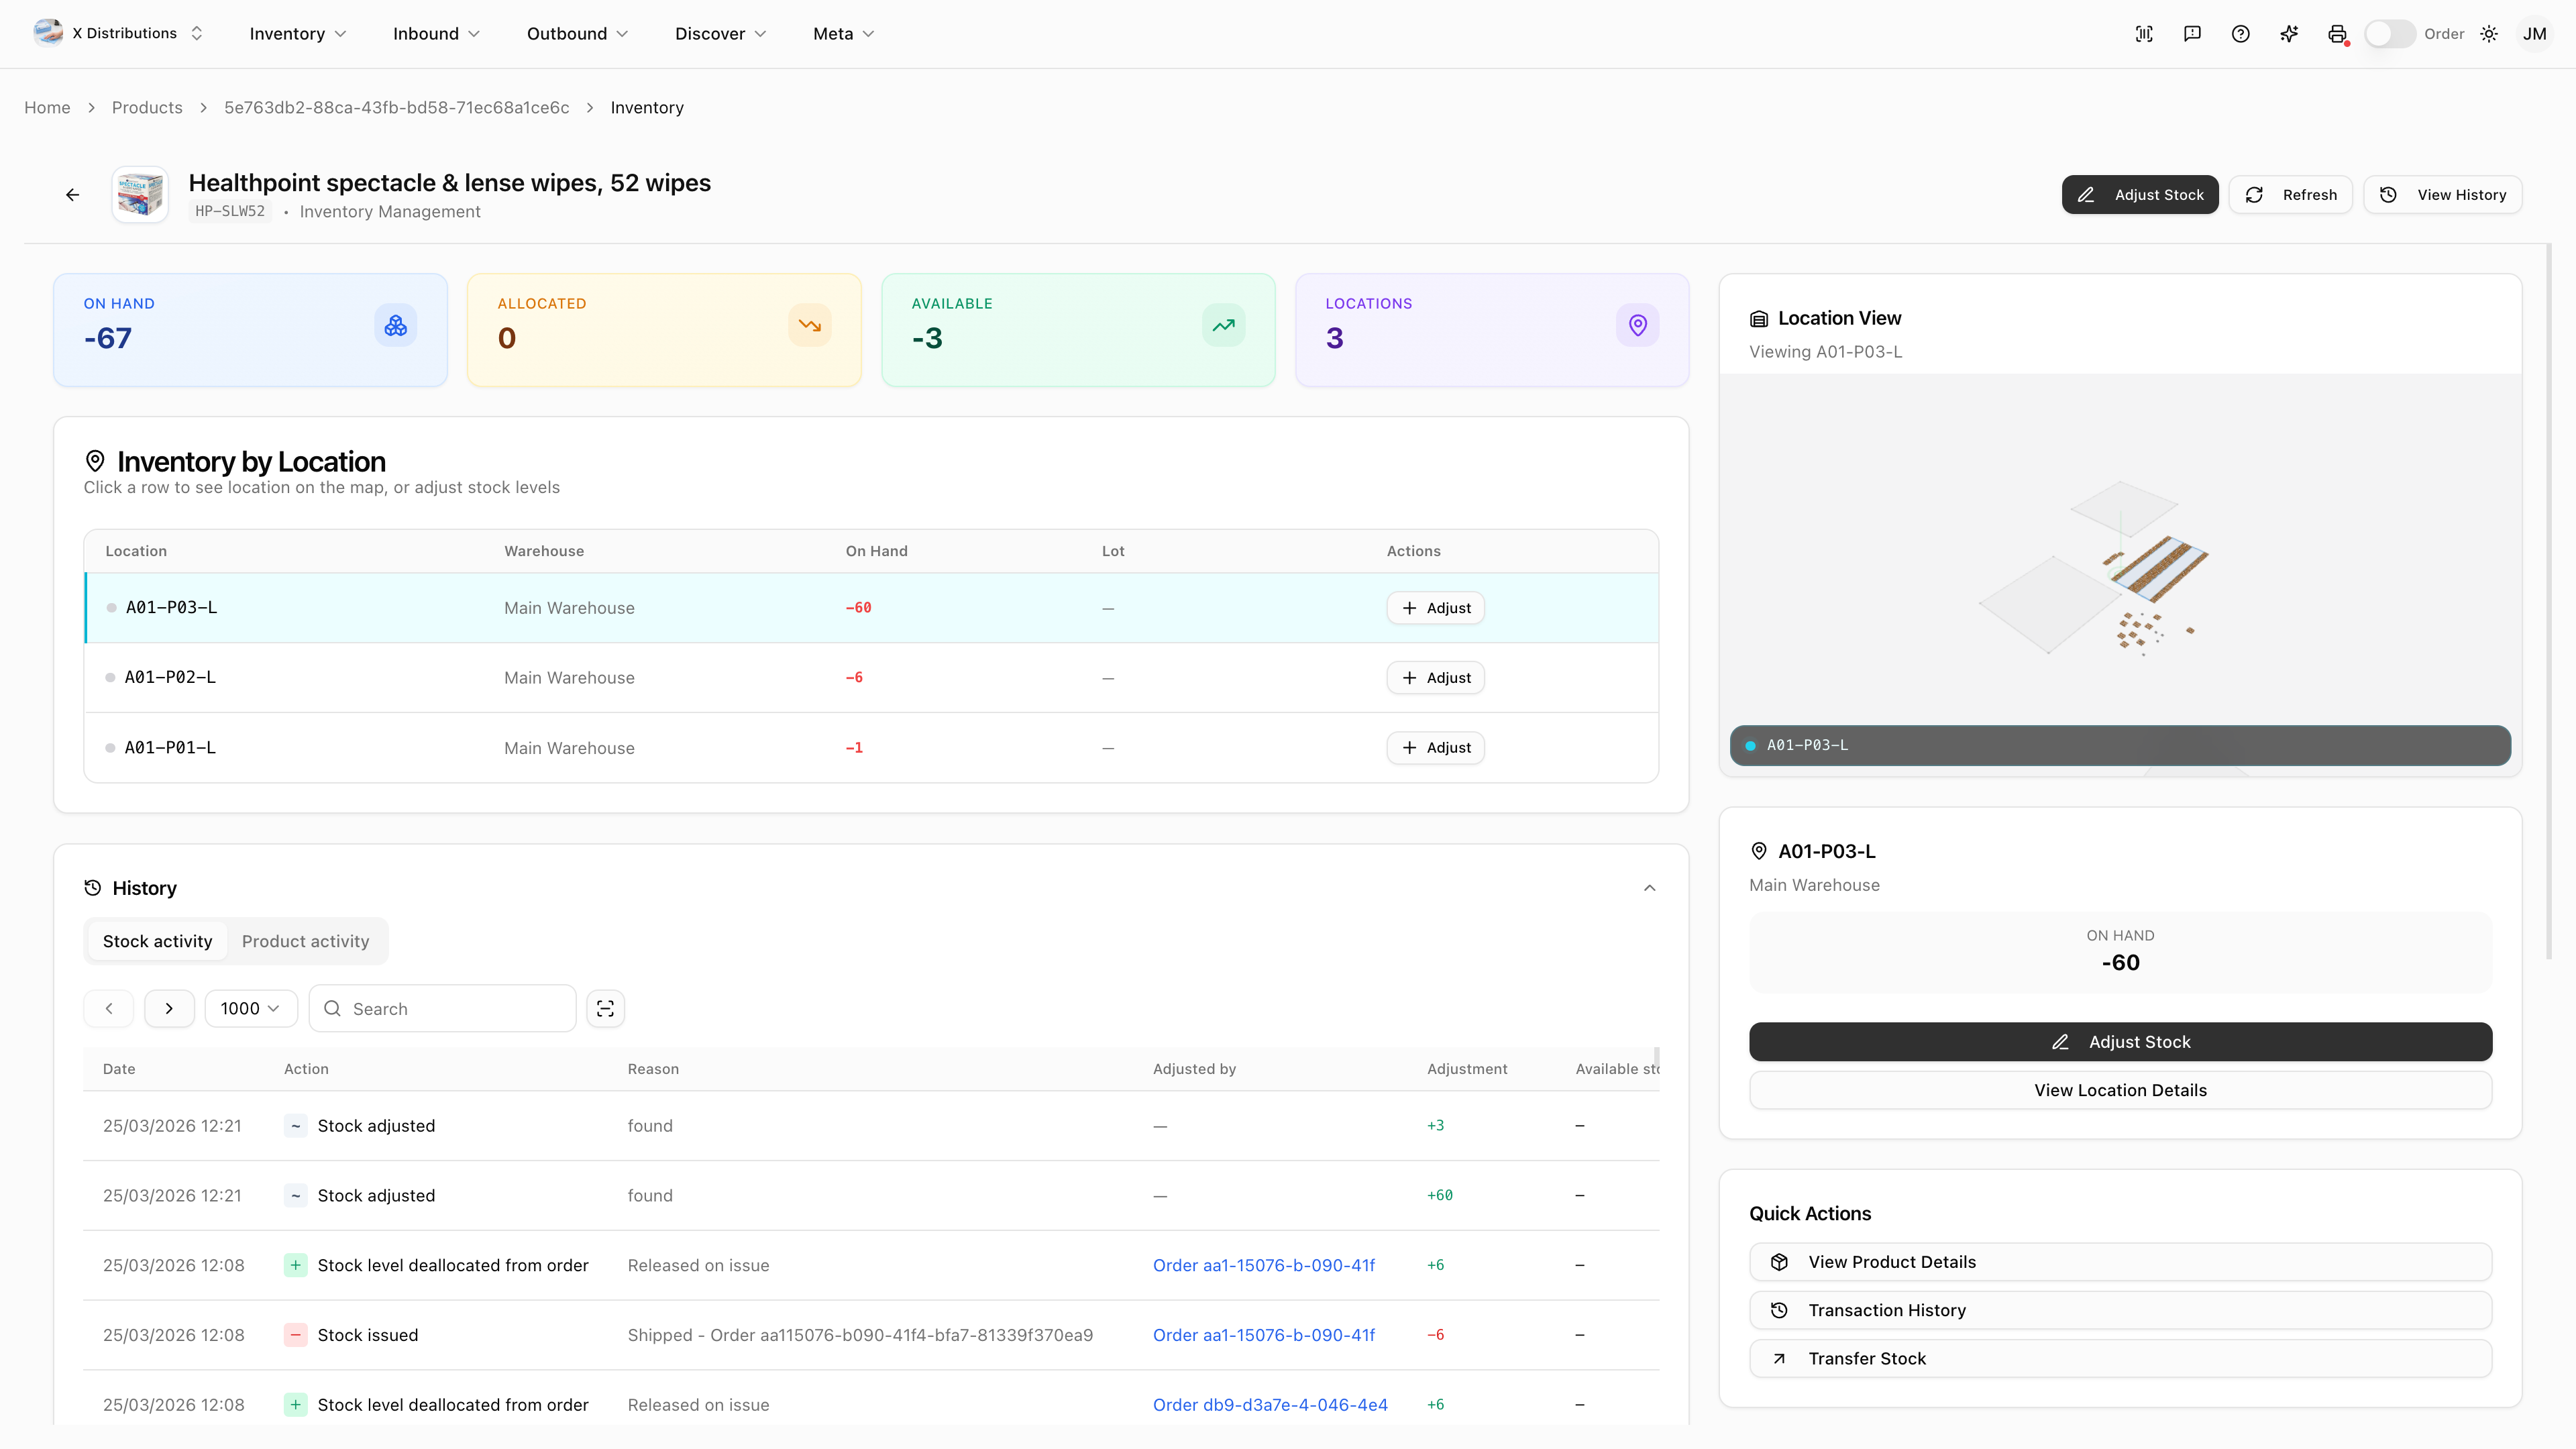Click the A01-P03-L map label bar
Screen dimensions: 2576x1449
[2120, 746]
